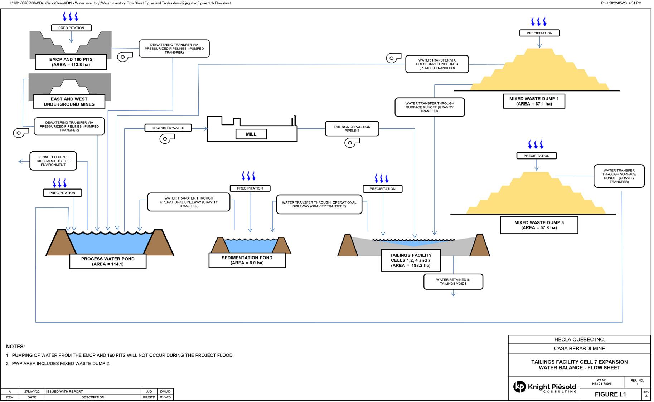Click the pump icon beside EMCP pits dewatering label
This screenshot has width=654, height=402.
click(125, 57)
